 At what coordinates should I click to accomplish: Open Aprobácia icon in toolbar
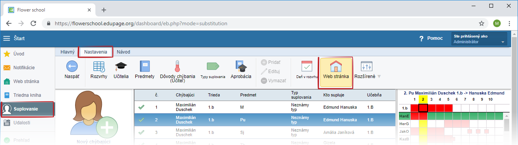(241, 67)
